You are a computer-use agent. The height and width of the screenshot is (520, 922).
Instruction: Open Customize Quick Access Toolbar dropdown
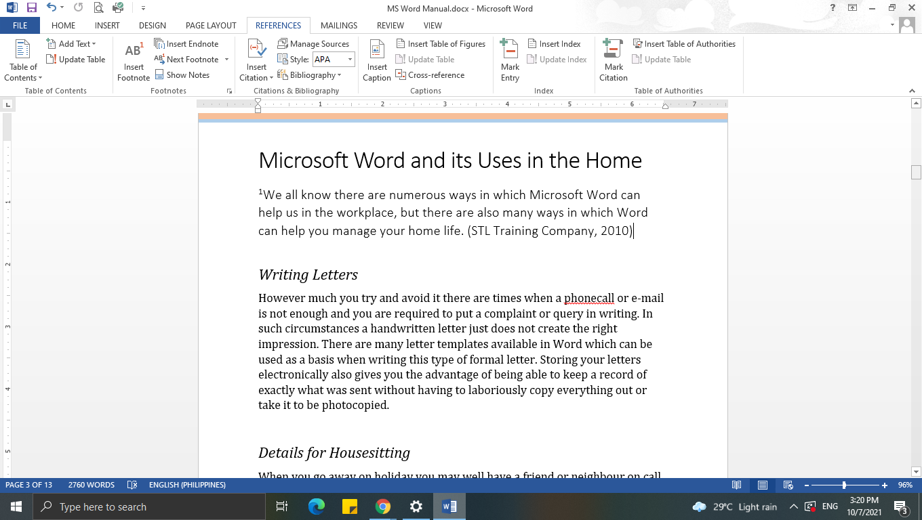(143, 8)
